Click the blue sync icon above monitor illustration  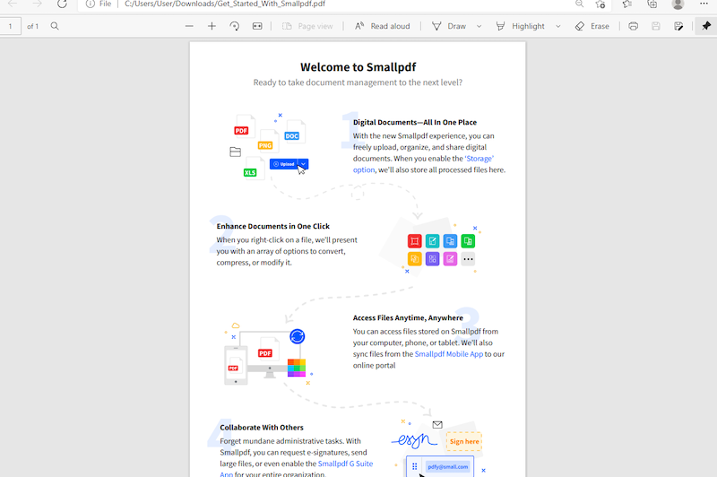click(298, 336)
